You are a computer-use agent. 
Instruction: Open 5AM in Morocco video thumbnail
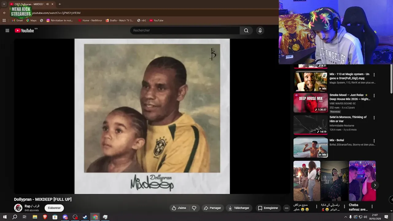[x=310, y=125]
